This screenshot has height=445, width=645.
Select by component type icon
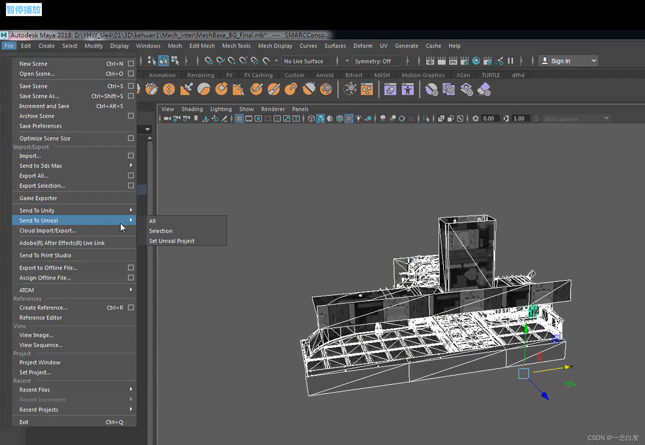pyautogui.click(x=175, y=61)
